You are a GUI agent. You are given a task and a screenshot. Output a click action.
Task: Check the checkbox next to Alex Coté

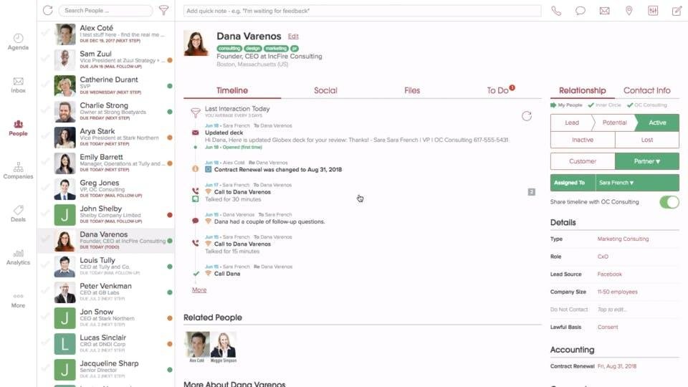pos(45,34)
